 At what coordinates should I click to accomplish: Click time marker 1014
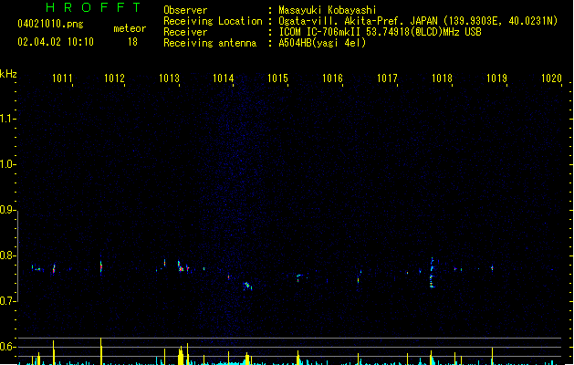point(224,78)
